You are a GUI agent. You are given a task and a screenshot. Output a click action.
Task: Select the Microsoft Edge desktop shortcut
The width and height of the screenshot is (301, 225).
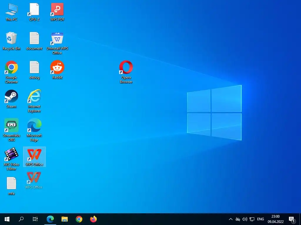(x=34, y=130)
